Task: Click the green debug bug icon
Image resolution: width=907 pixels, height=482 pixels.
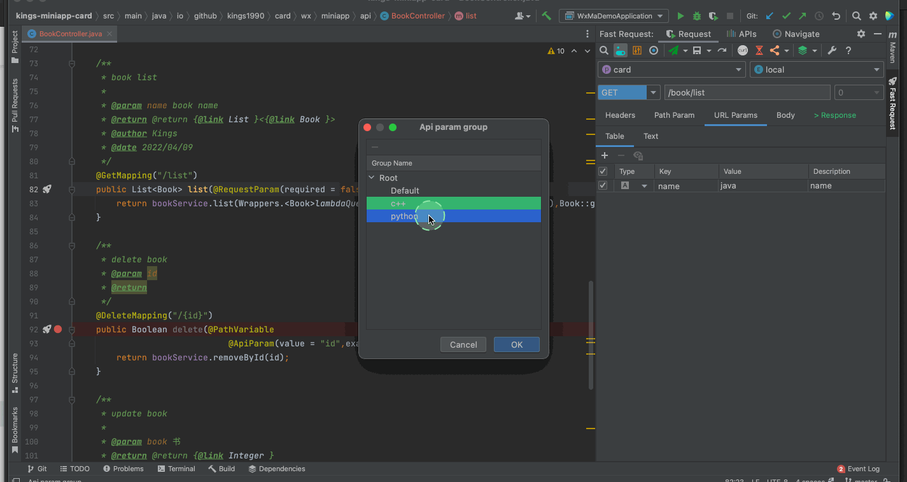Action: coord(697,16)
